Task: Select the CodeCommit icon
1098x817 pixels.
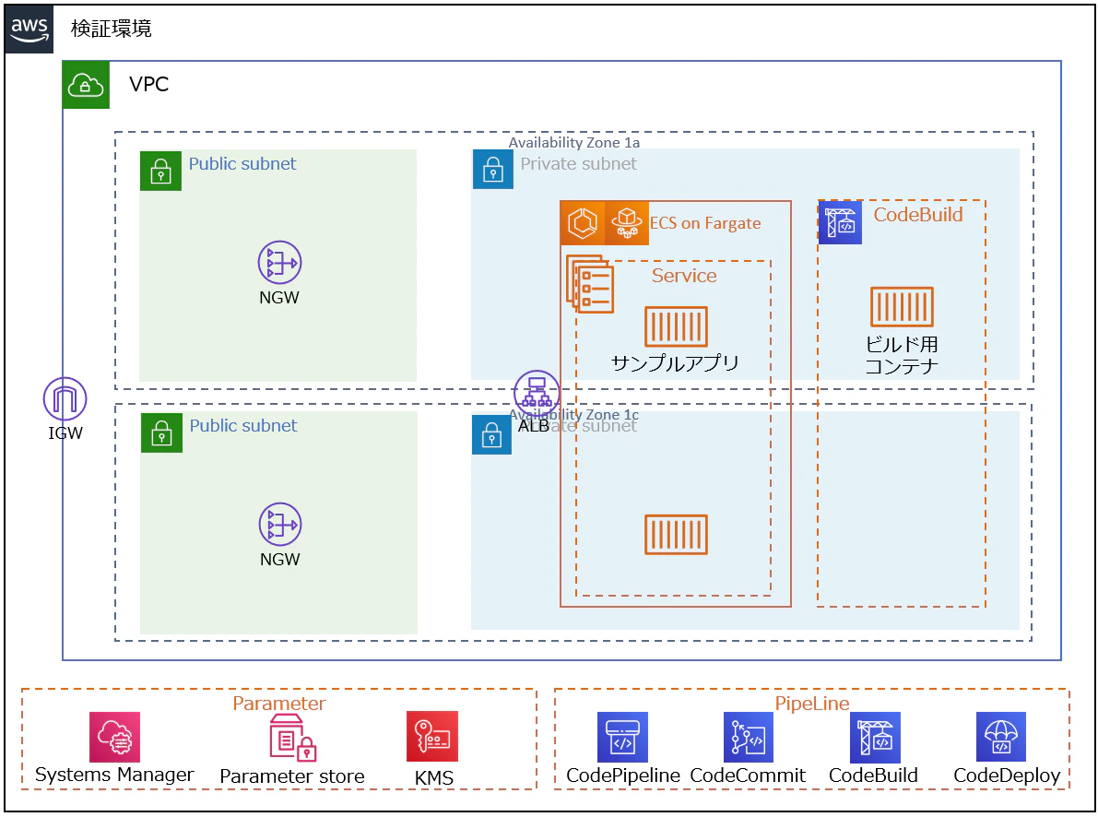Action: 749,737
